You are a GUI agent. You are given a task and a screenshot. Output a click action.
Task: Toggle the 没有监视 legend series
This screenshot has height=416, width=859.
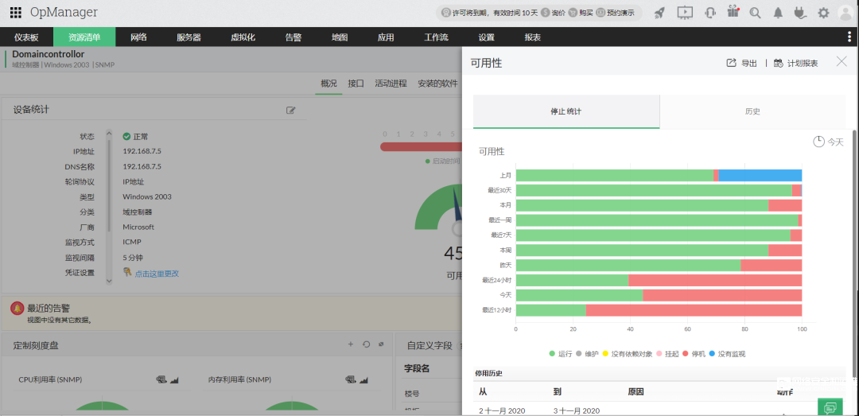click(726, 354)
